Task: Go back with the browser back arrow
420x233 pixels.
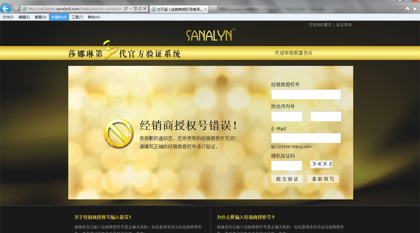Action: click(x=5, y=8)
